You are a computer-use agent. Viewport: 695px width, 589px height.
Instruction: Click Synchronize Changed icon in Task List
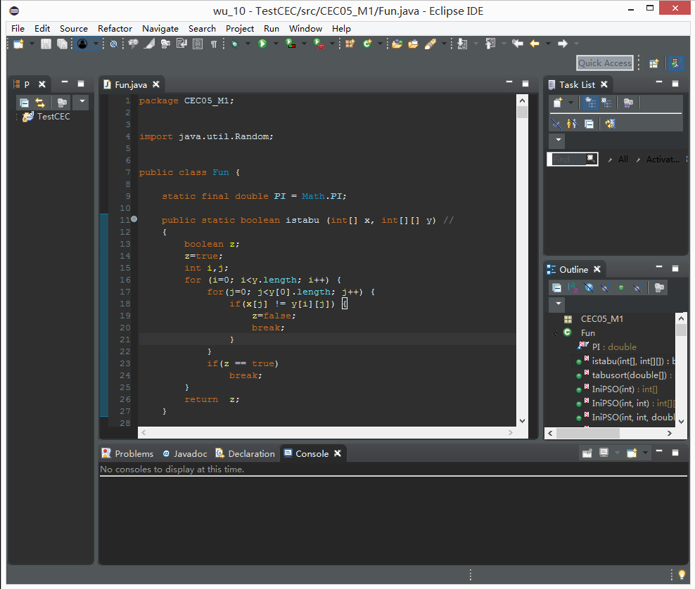[611, 124]
